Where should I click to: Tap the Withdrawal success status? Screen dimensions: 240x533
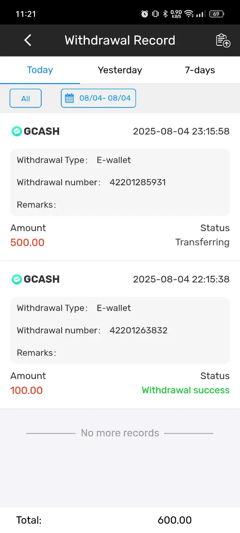(186, 390)
